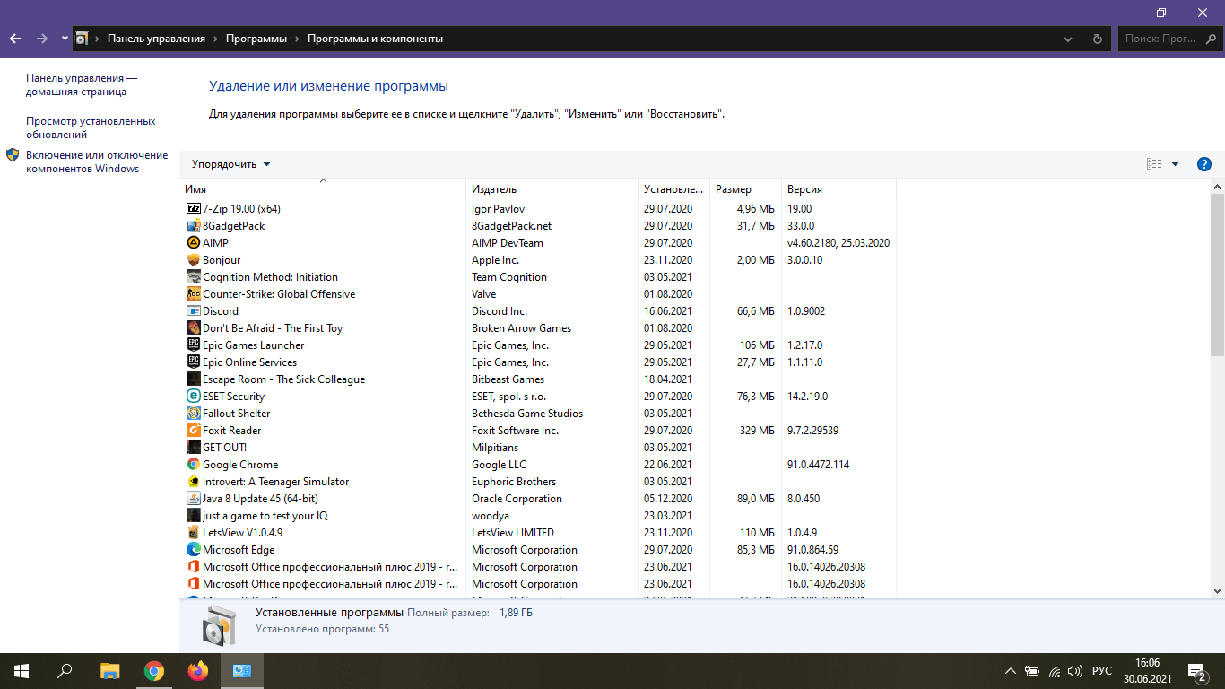Click the Epic Online Services icon

click(x=193, y=362)
